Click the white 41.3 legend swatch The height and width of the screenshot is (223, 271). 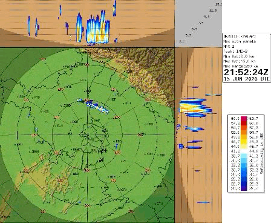point(243,151)
